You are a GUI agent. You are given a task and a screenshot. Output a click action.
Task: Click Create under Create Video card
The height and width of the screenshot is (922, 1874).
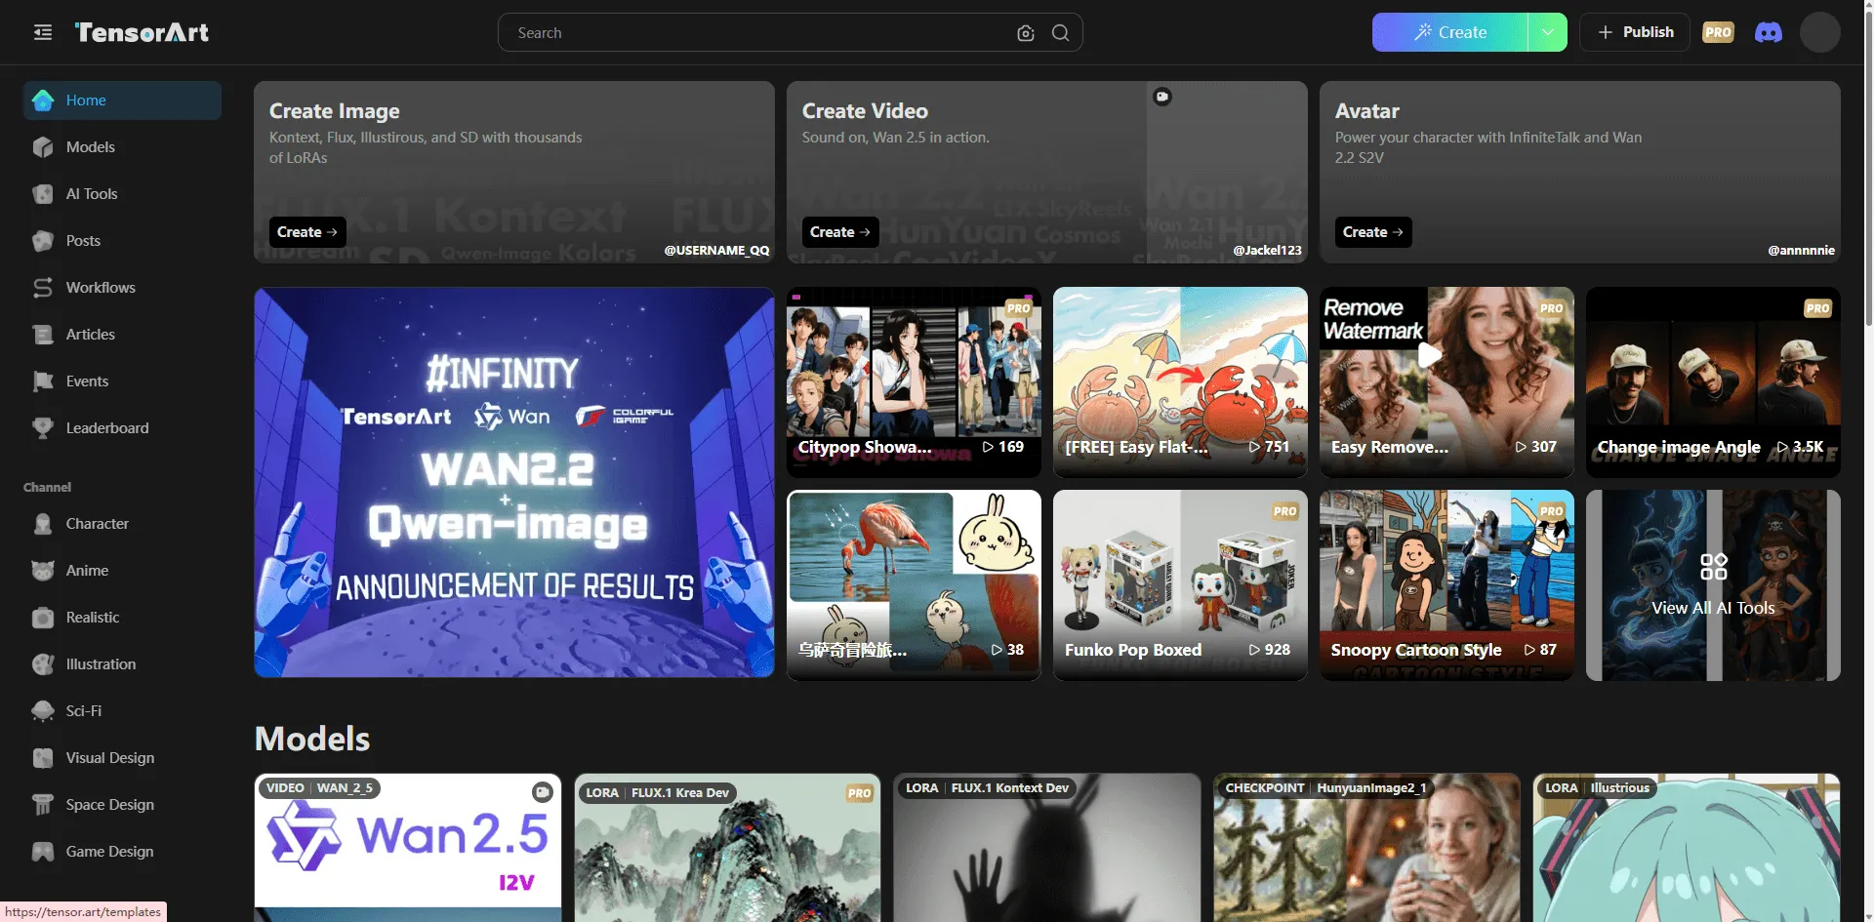(x=839, y=232)
